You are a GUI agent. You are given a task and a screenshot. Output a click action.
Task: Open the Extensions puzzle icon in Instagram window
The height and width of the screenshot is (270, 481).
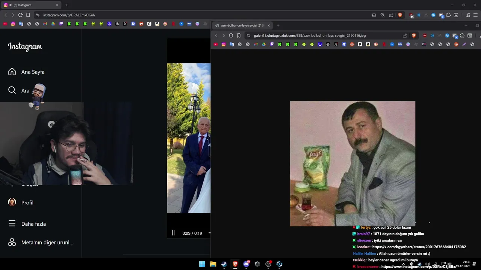[448, 15]
